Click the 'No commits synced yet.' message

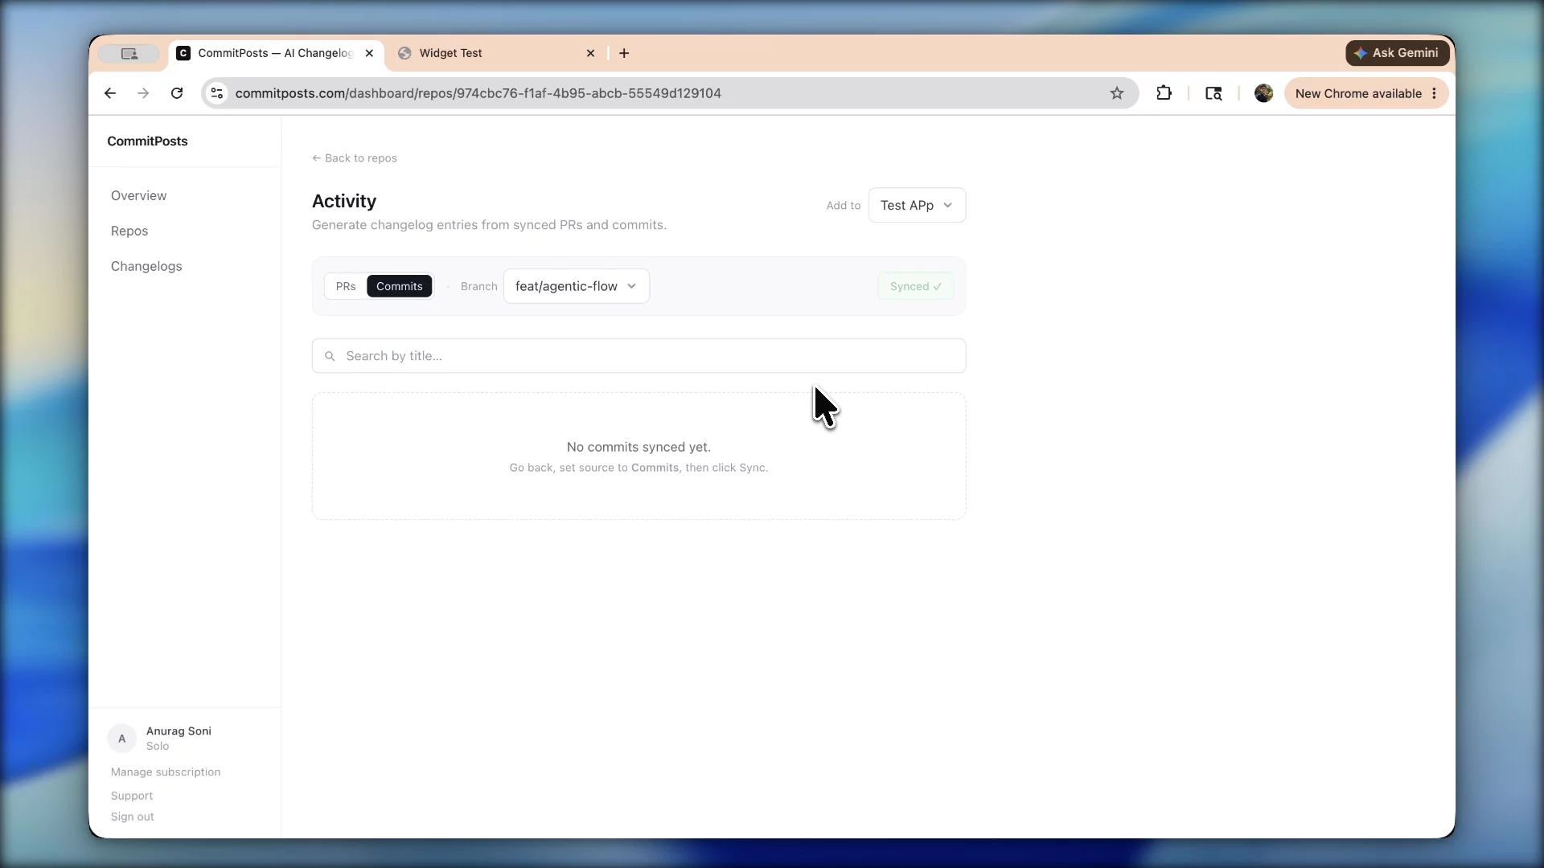[x=639, y=447]
